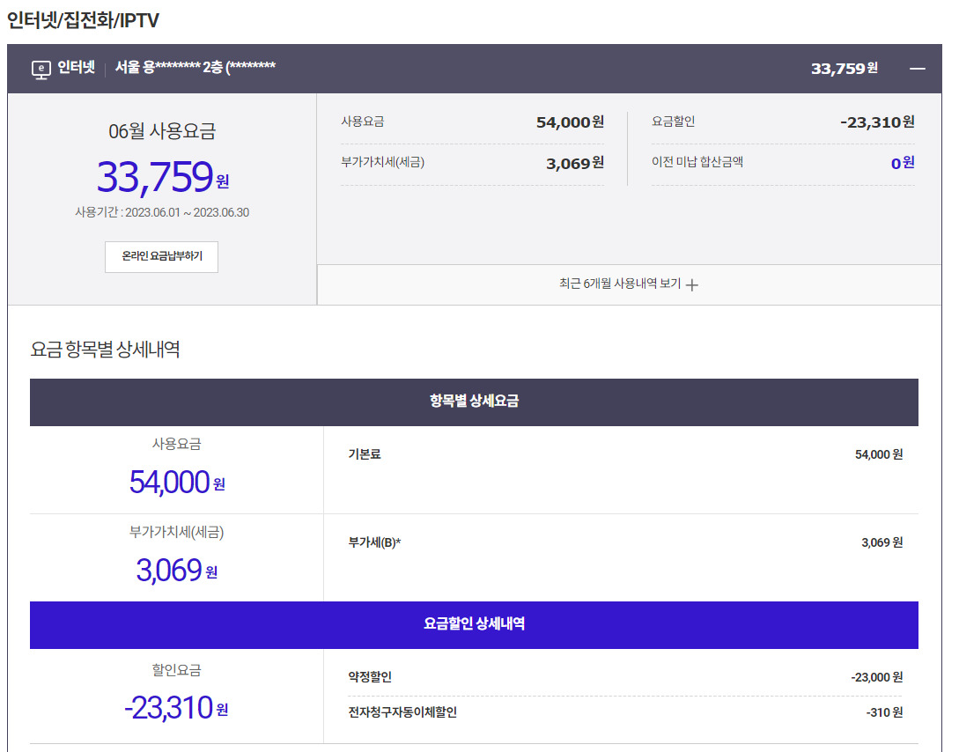
Task: Click the internet monitor icon in header
Action: coord(41,69)
